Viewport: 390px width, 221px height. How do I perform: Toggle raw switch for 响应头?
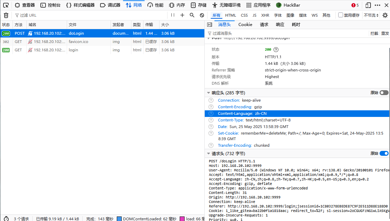coord(384,93)
